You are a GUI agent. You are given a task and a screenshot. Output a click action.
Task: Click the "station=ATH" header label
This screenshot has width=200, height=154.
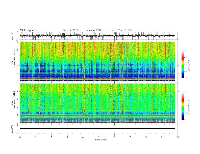[x=94, y=30]
